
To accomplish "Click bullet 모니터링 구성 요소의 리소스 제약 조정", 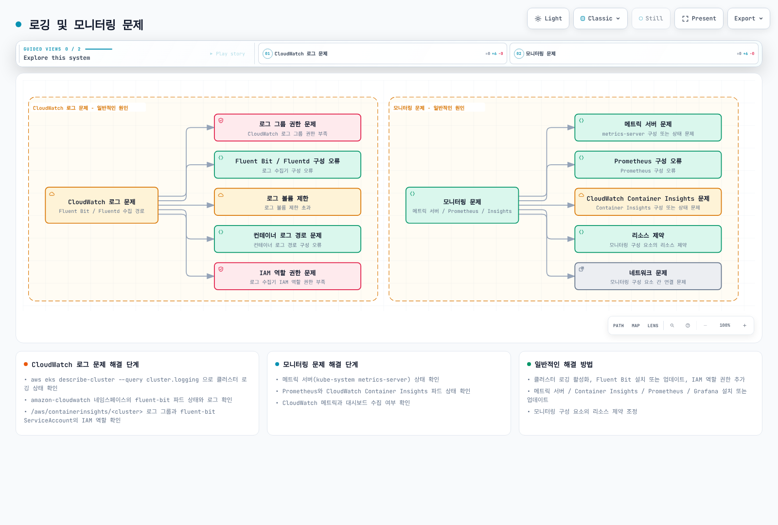I will point(585,412).
